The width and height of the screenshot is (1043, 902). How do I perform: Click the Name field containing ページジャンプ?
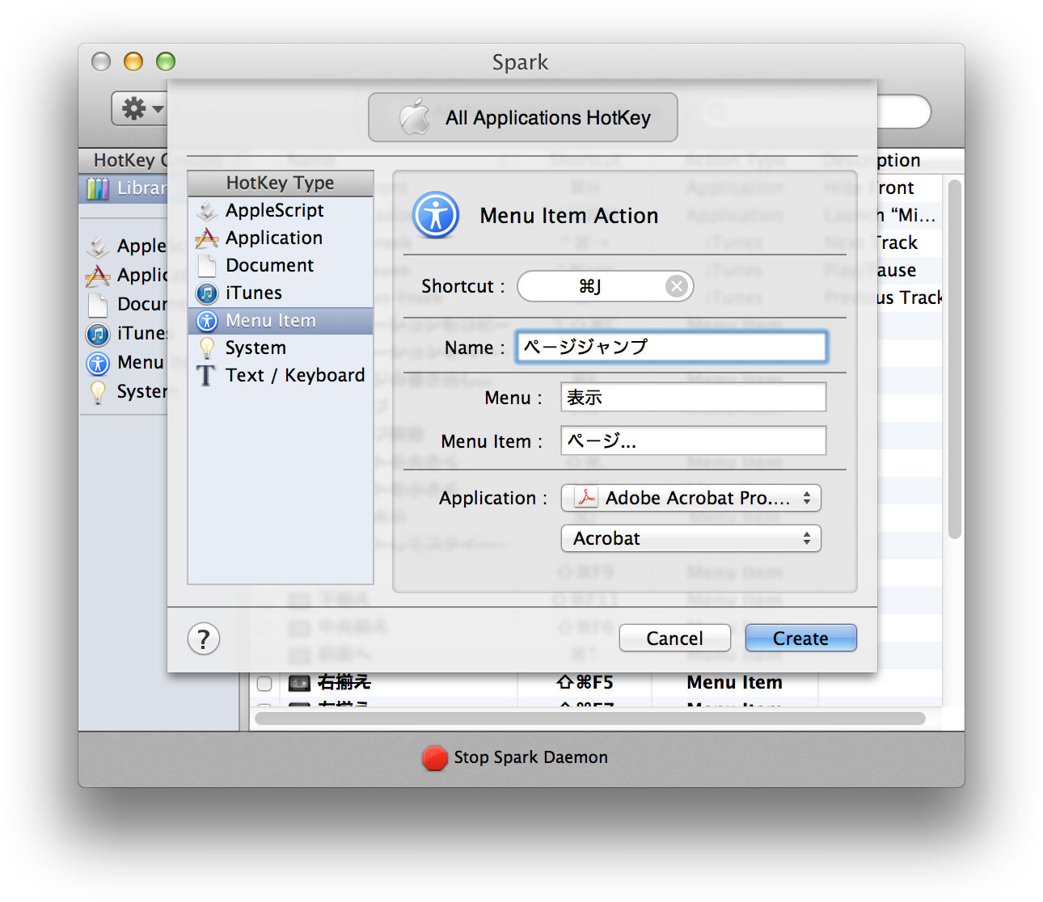coord(672,347)
